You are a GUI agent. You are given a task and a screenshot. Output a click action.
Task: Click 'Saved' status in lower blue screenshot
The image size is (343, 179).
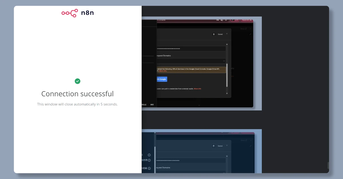[x=220, y=146]
